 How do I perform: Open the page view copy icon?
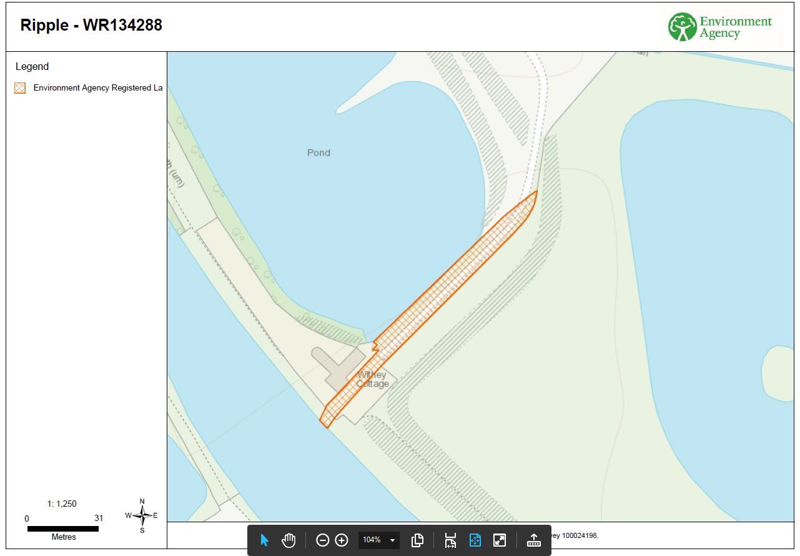tap(417, 540)
